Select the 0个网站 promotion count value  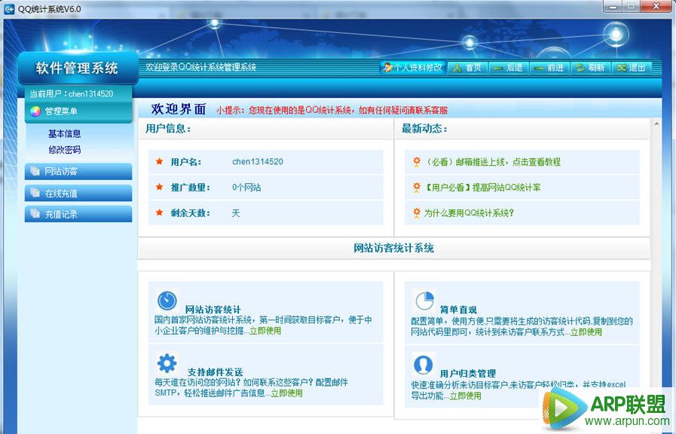pyautogui.click(x=246, y=188)
